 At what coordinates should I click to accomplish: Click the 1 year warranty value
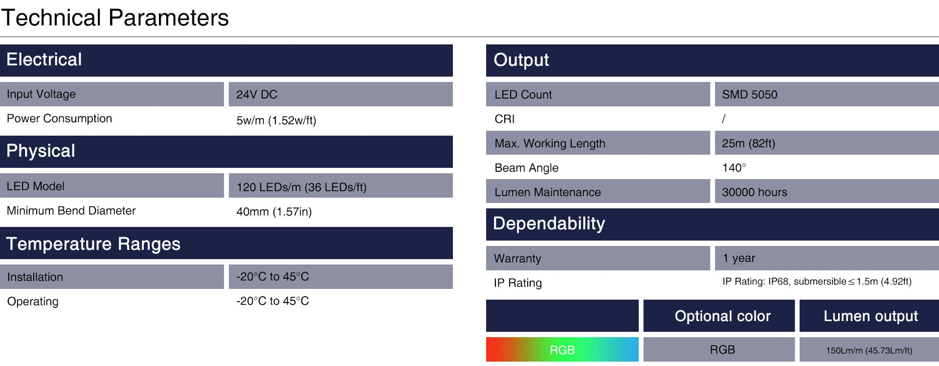[x=738, y=258]
